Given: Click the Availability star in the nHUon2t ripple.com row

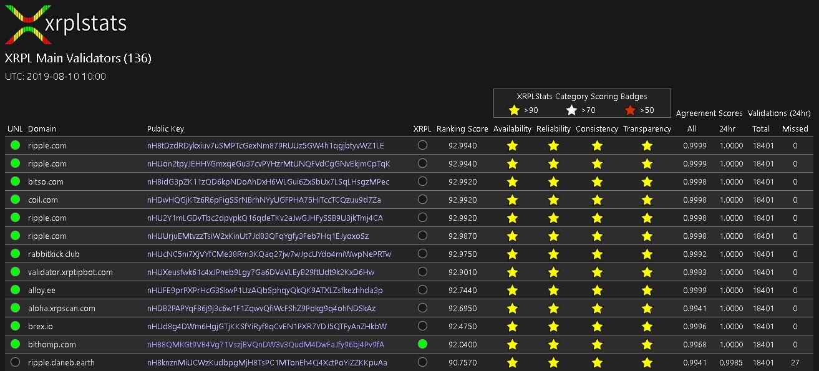Looking at the screenshot, I should pos(512,164).
